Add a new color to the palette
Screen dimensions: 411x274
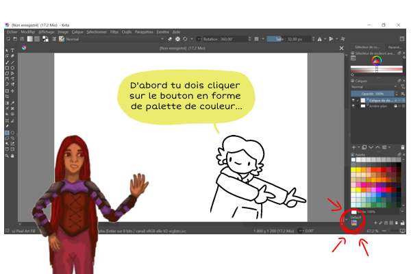[375, 223]
